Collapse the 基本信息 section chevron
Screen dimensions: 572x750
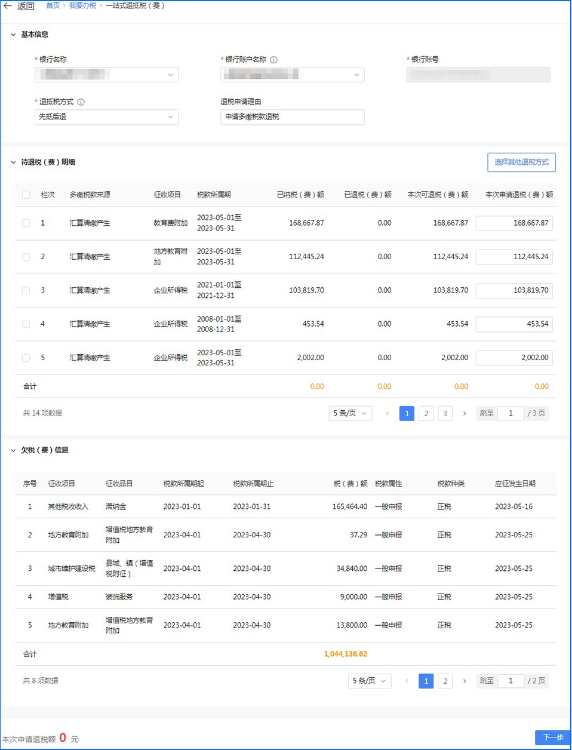[x=13, y=35]
